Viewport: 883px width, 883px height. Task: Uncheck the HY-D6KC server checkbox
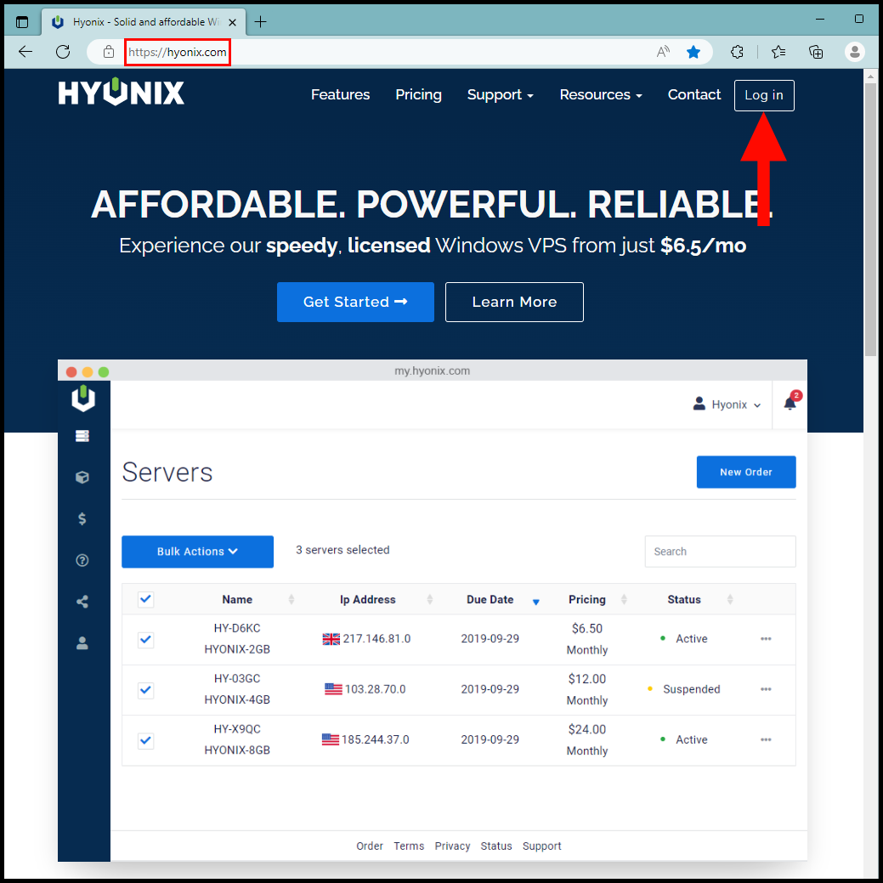(x=145, y=639)
